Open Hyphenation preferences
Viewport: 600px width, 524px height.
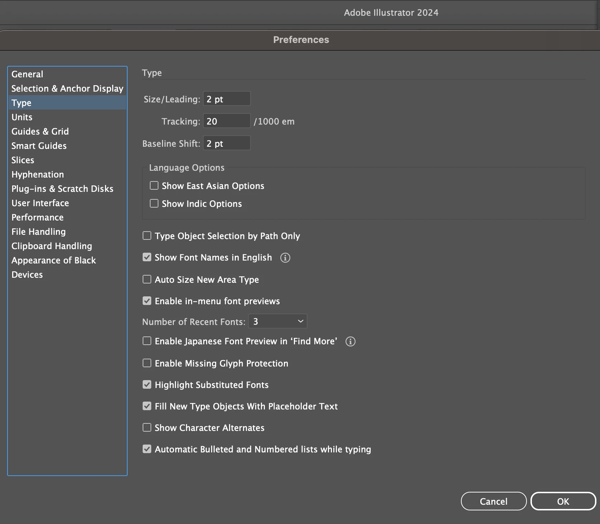(67, 174)
